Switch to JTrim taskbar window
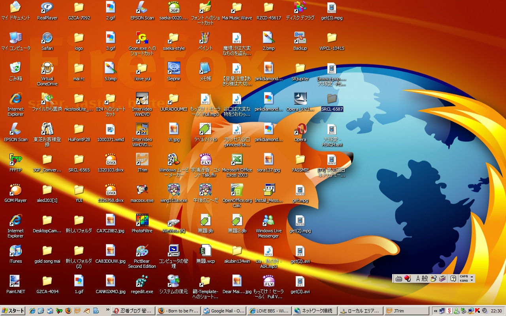 pyautogui.click(x=406, y=311)
